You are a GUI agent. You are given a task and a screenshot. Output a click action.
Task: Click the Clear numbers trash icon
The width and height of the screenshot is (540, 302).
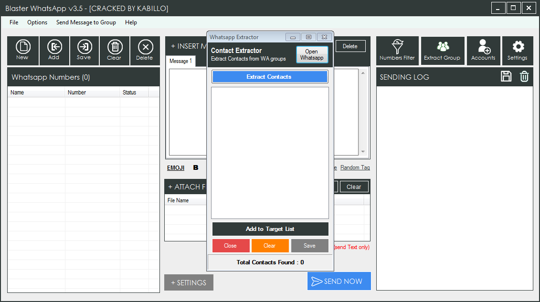[x=114, y=51]
